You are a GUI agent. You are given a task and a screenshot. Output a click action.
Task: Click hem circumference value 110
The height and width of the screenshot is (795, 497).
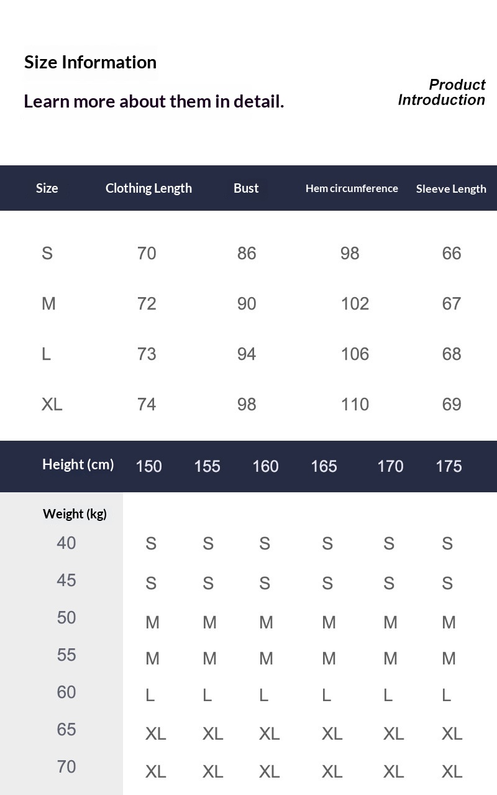point(355,404)
